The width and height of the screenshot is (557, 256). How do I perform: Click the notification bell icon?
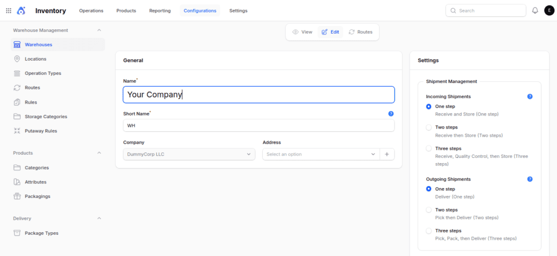(535, 11)
